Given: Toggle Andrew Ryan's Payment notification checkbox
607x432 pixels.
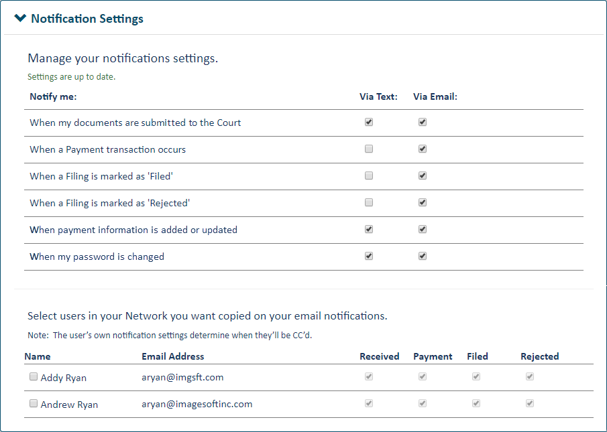Looking at the screenshot, I should click(x=422, y=403).
